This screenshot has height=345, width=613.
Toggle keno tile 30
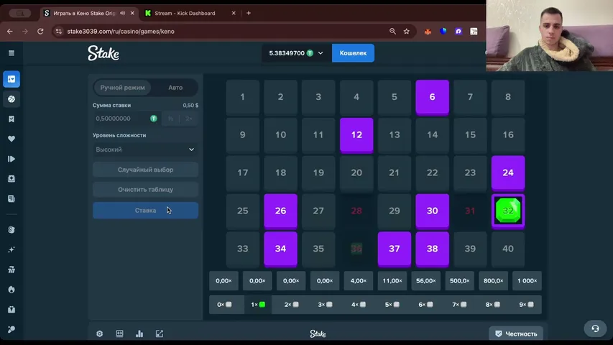[432, 211]
